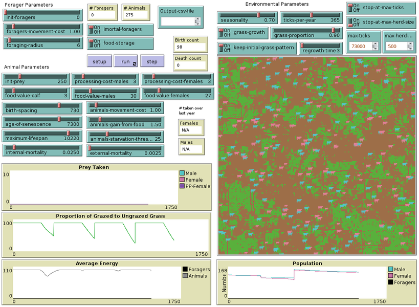The width and height of the screenshot is (419, 307).
Task: Click the cyan Male legend swatch in Prey Taken
Action: pyautogui.click(x=182, y=173)
